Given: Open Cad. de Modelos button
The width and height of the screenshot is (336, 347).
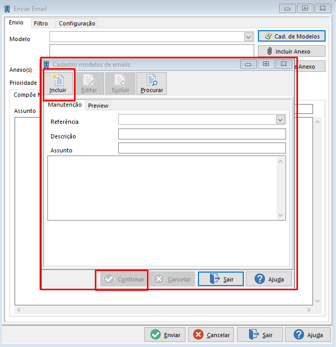Looking at the screenshot, I should pyautogui.click(x=292, y=36).
